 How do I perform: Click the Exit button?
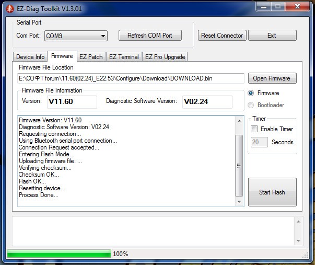coord(272,36)
